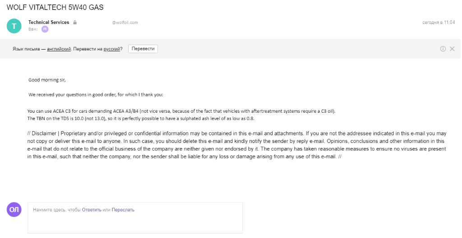Click the small purple recipient avatar after Вам
Screen dimensions: 462x238
[x=45, y=29]
